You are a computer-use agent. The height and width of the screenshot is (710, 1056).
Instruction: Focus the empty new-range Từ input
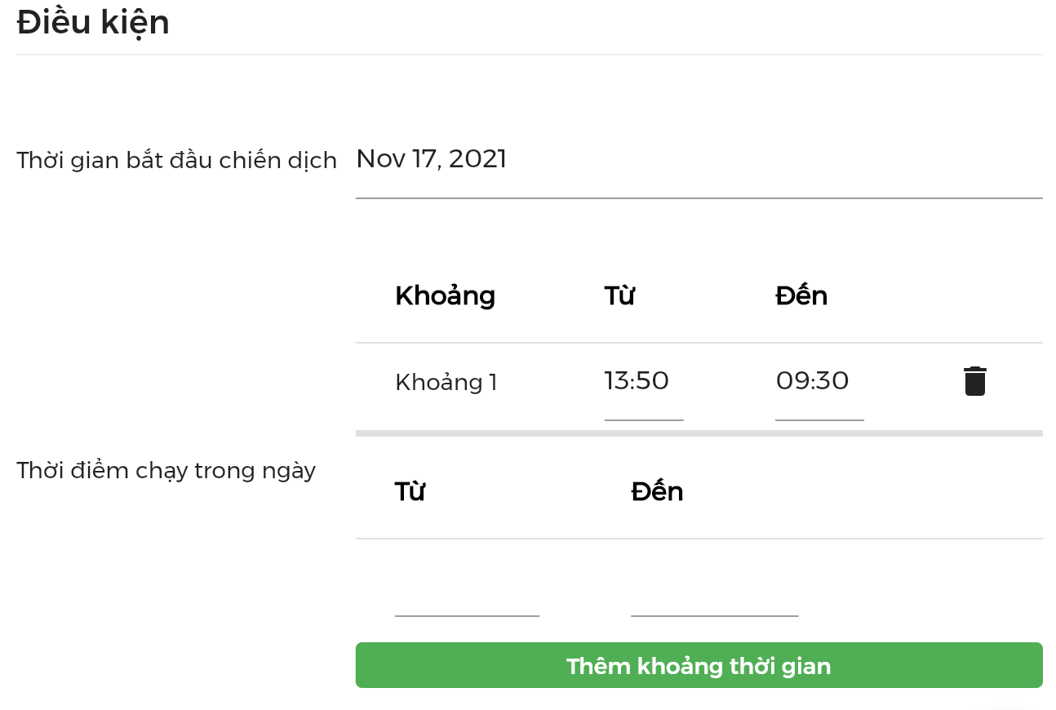(467, 597)
